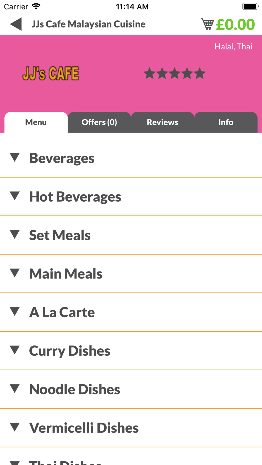The image size is (262, 465).
Task: Tap the £0.00 cart total
Action: [x=235, y=24]
